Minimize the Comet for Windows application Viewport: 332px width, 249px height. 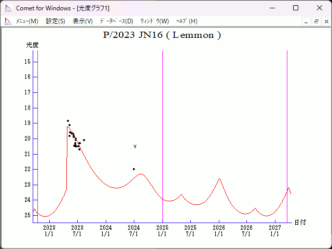point(272,8)
